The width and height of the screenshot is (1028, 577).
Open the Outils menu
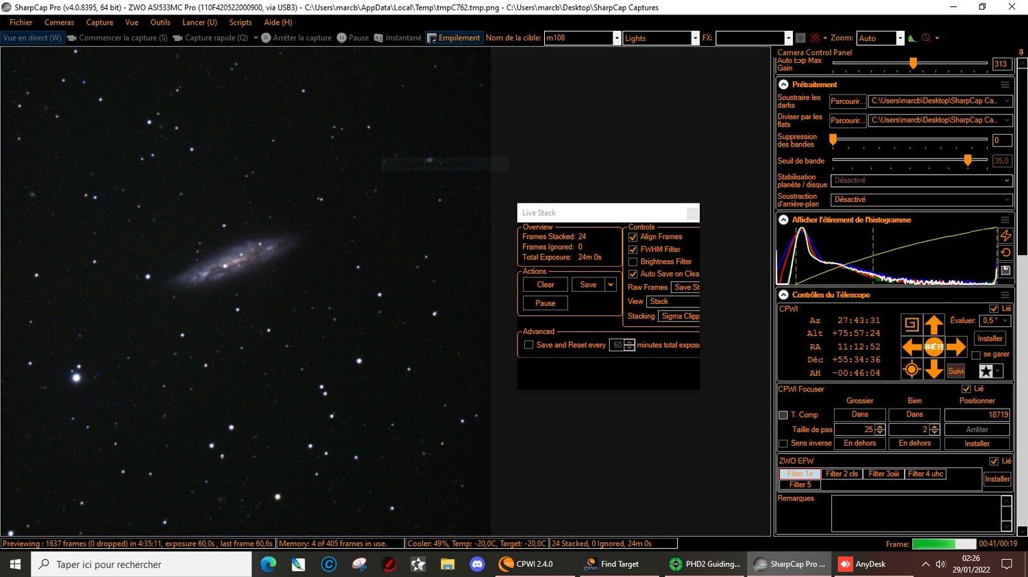(x=160, y=23)
